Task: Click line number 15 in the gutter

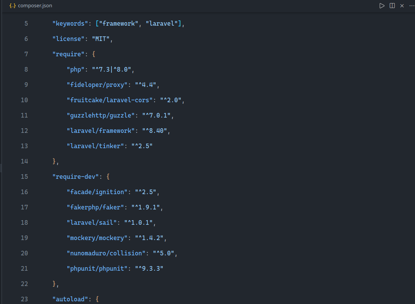Action: (x=25, y=177)
